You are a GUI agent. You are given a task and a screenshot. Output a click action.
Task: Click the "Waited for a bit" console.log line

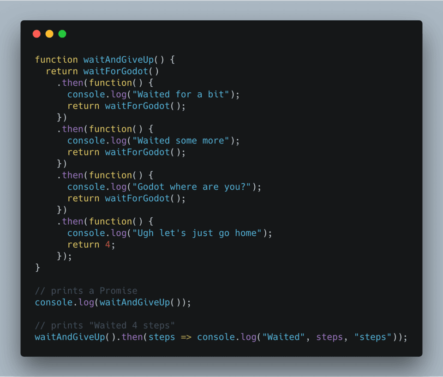pyautogui.click(x=153, y=95)
